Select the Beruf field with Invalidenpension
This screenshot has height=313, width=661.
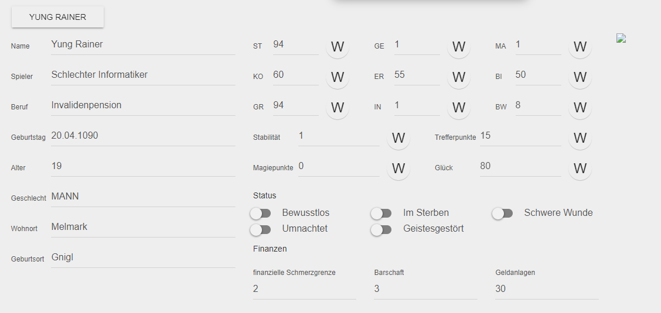coord(143,105)
